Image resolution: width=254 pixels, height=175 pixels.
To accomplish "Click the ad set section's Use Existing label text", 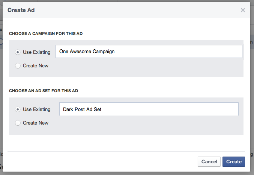I will (x=37, y=110).
